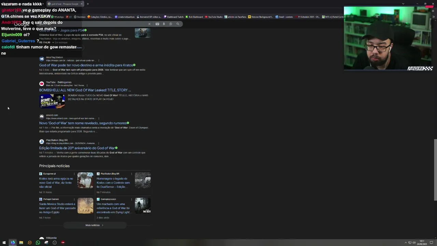Open 'God of War pode ter novo destino' result
Screen dimensions: 437x246
(x=86, y=65)
